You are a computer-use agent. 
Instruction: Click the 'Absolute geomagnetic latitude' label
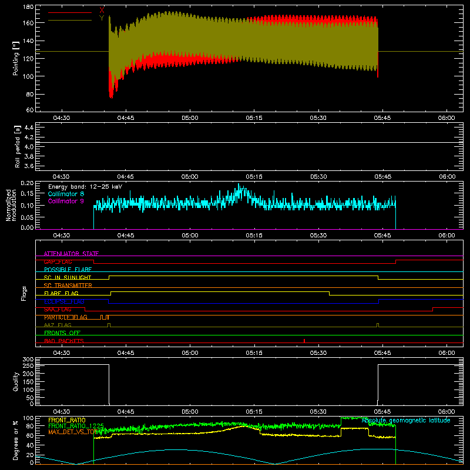click(406, 420)
